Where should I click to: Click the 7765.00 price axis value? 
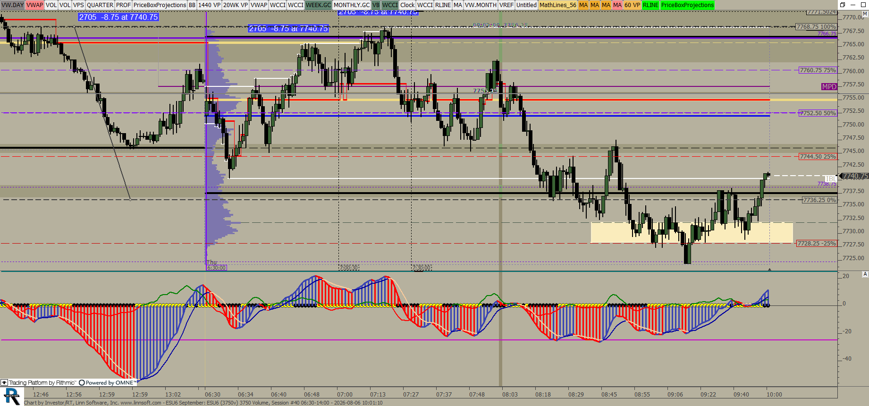point(853,44)
